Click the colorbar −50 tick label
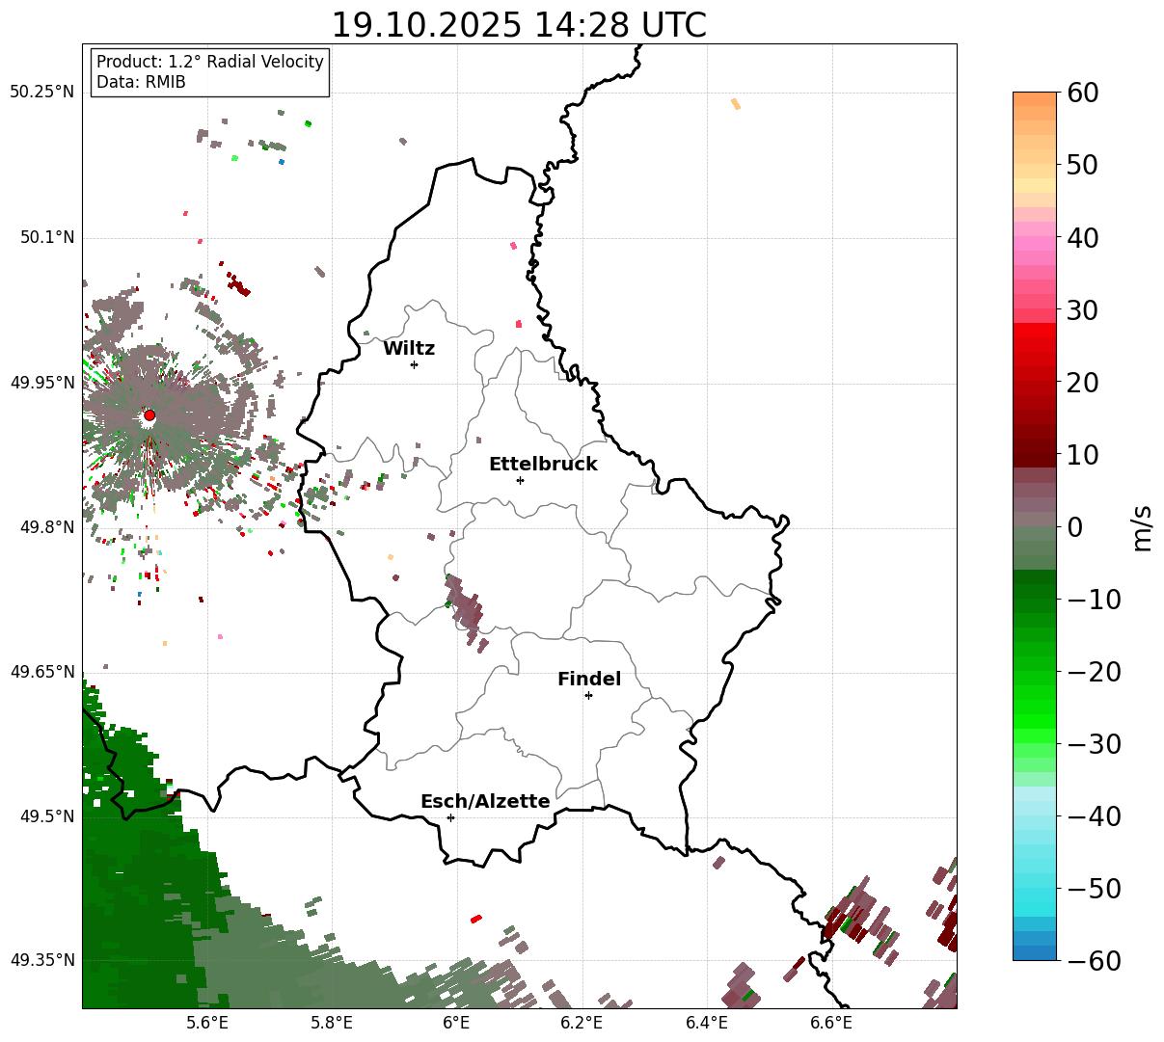This screenshot has width=1164, height=1042. [1093, 889]
